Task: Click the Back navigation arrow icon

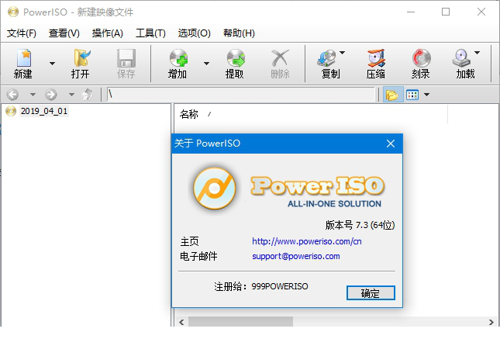Action: (x=12, y=95)
